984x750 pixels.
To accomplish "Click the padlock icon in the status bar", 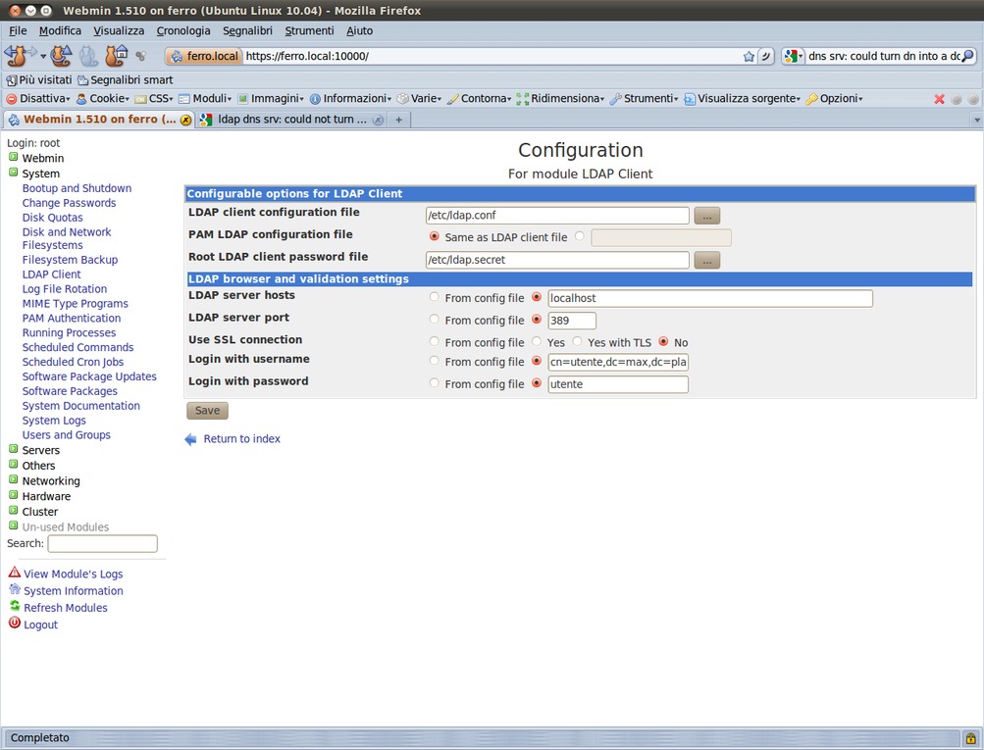I will click(970, 738).
